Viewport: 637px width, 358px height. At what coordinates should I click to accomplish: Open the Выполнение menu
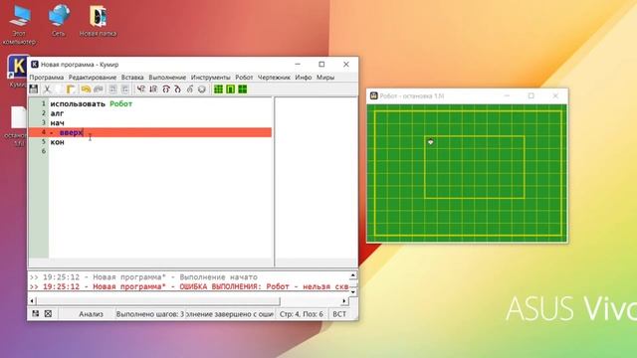[167, 78]
